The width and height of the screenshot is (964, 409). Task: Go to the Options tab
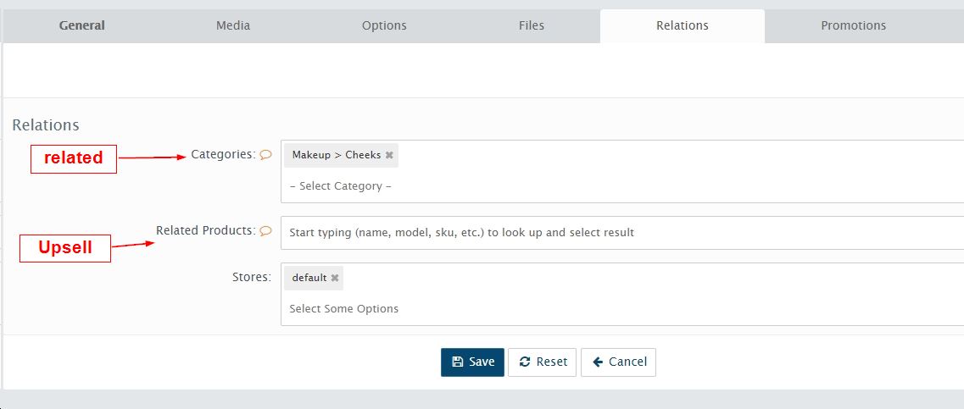[384, 25]
